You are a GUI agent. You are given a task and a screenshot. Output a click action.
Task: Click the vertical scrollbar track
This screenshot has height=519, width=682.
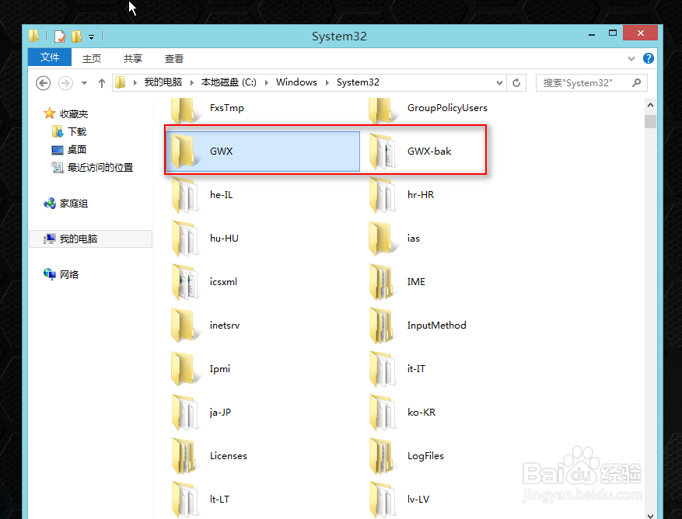pyautogui.click(x=650, y=311)
